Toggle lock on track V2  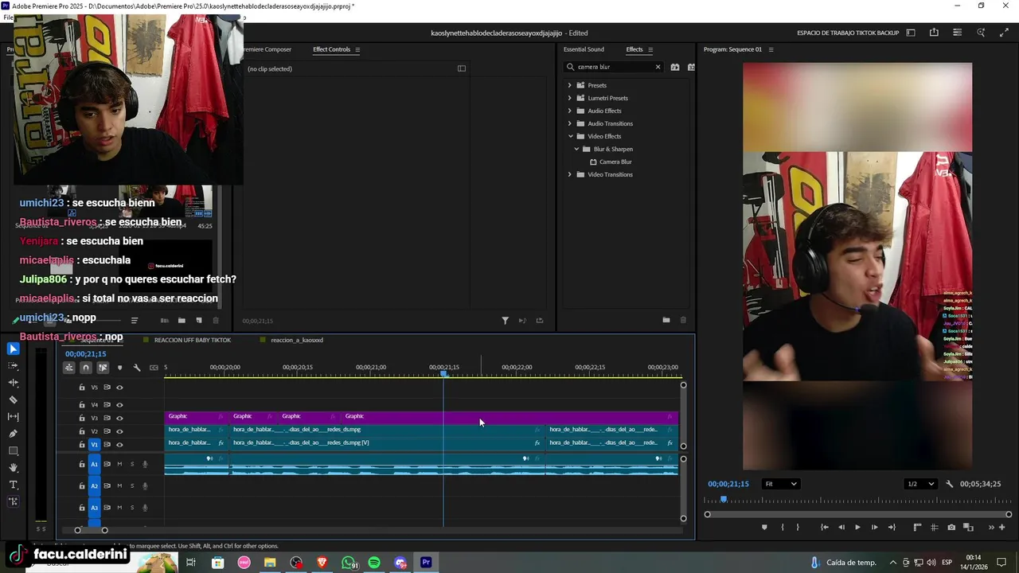(x=81, y=431)
